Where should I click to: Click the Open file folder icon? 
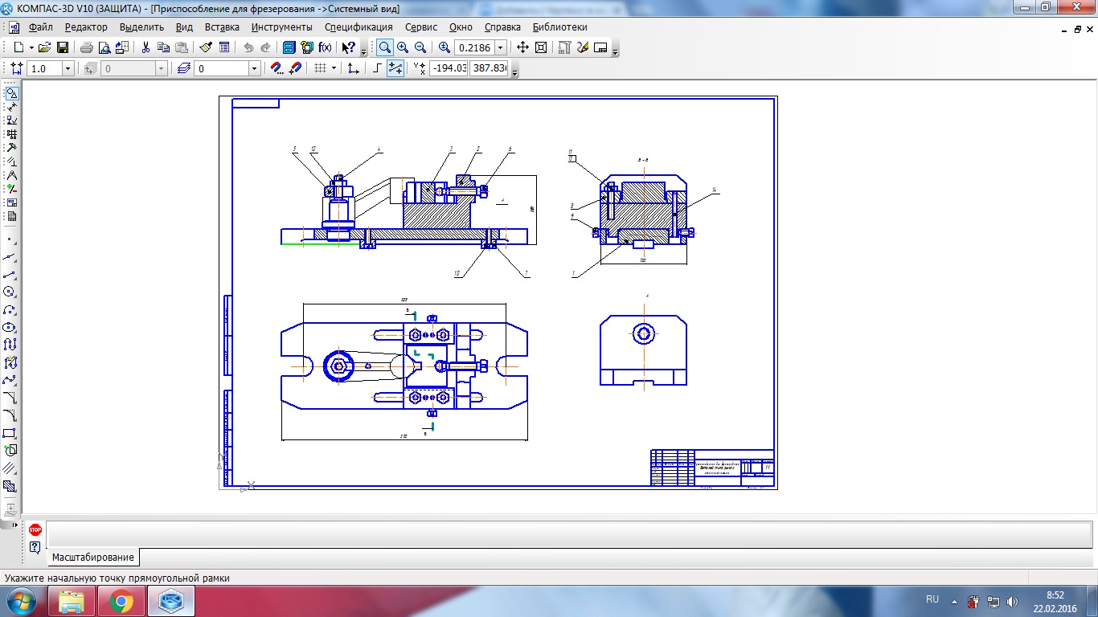click(x=45, y=47)
